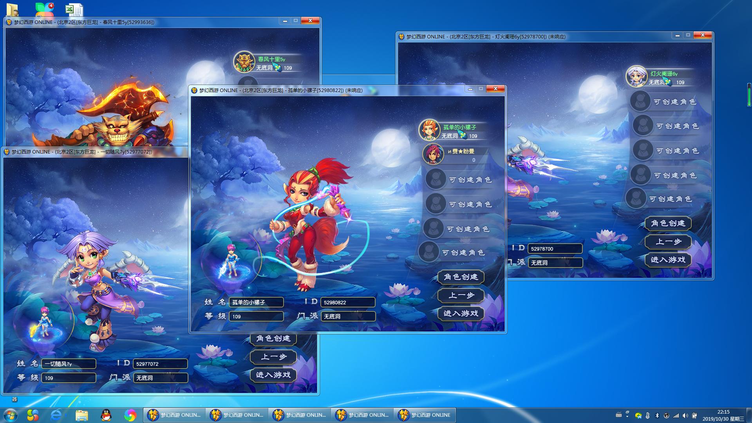Image resolution: width=752 pixels, height=423 pixels.
Task: Click the 门派 无底洞 field in 灯火阑珊6y window
Action: [555, 262]
